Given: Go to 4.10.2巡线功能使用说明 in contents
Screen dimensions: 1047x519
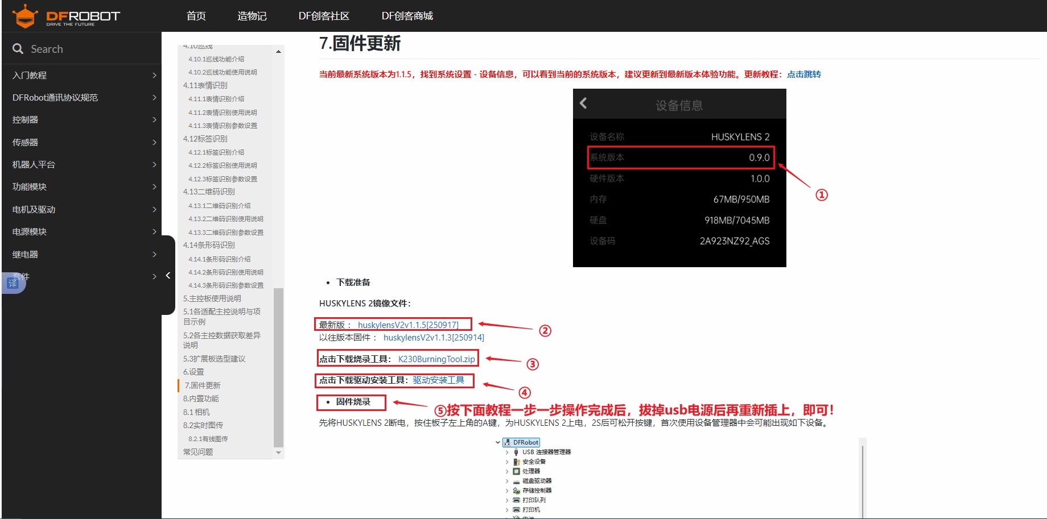Looking at the screenshot, I should (222, 72).
